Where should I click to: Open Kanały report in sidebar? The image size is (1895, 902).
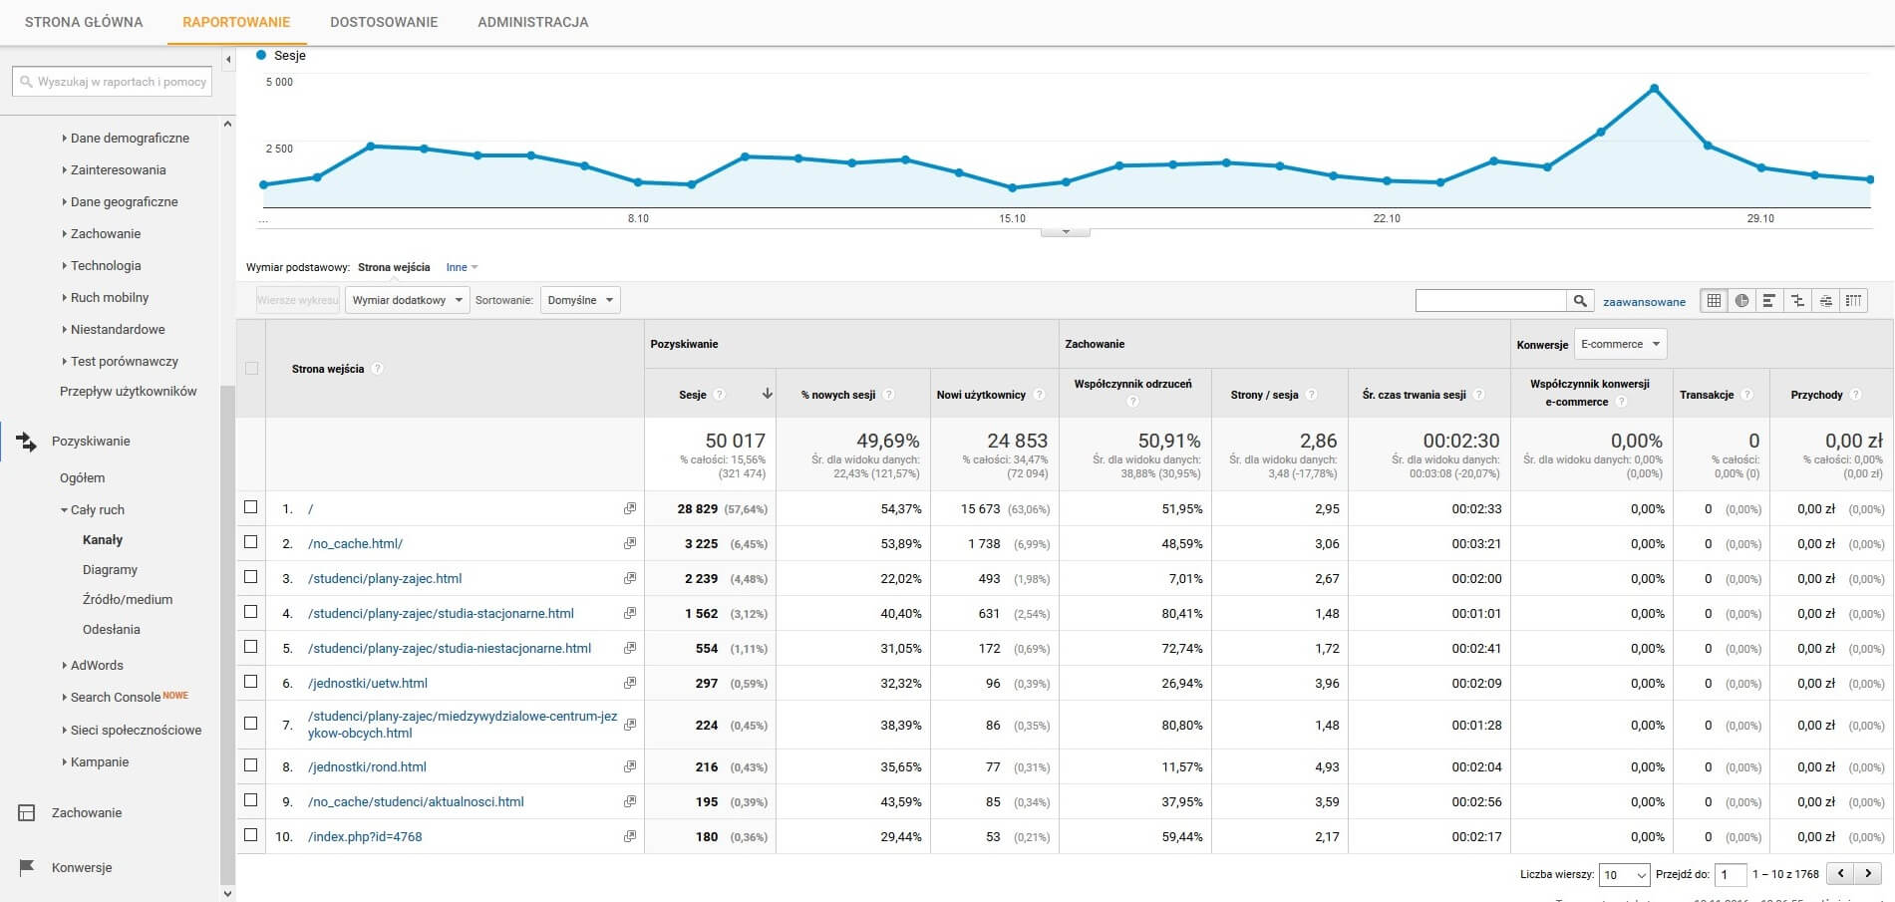(x=103, y=539)
